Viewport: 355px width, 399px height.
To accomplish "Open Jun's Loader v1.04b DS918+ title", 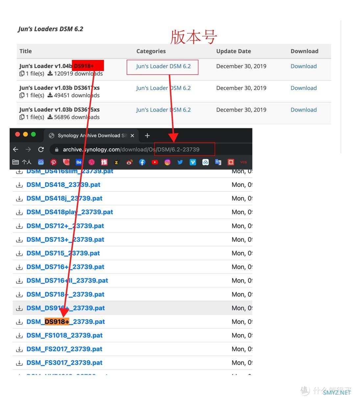I will (57, 66).
